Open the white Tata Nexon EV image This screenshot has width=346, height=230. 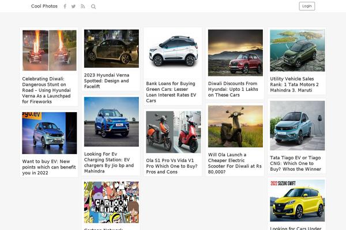[x=173, y=52]
